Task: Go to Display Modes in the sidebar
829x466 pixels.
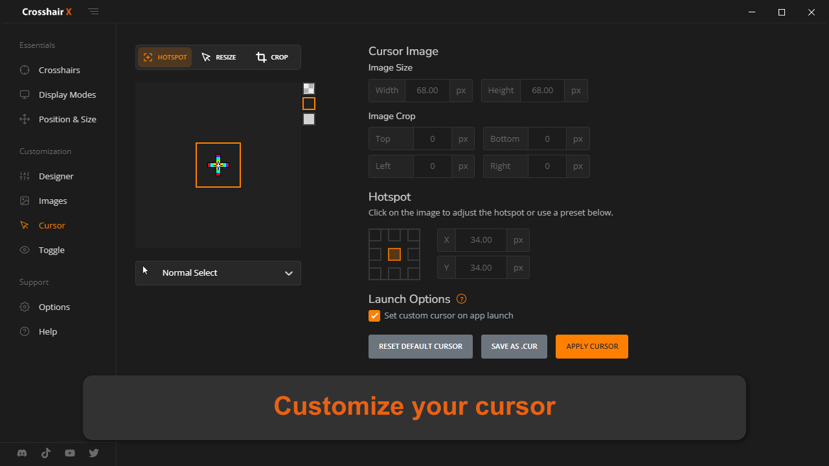Action: (67, 94)
